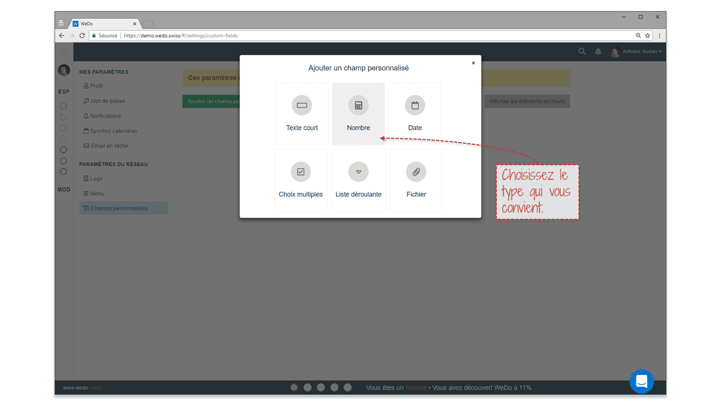Open the notifications bell in header
This screenshot has width=721, height=406.
[598, 51]
